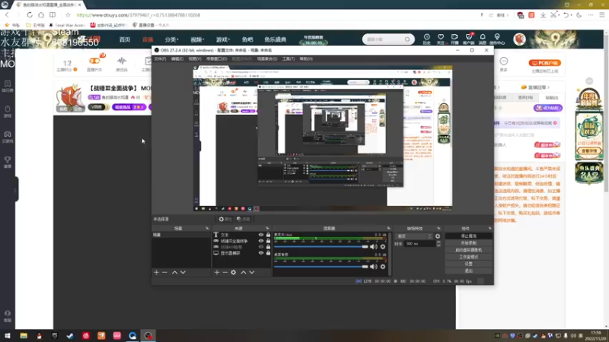Reload the browser page
This screenshot has height=342, width=609.
point(30,15)
